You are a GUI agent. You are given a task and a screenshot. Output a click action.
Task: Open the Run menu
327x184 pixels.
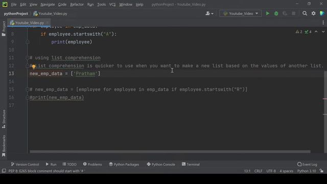[90, 5]
